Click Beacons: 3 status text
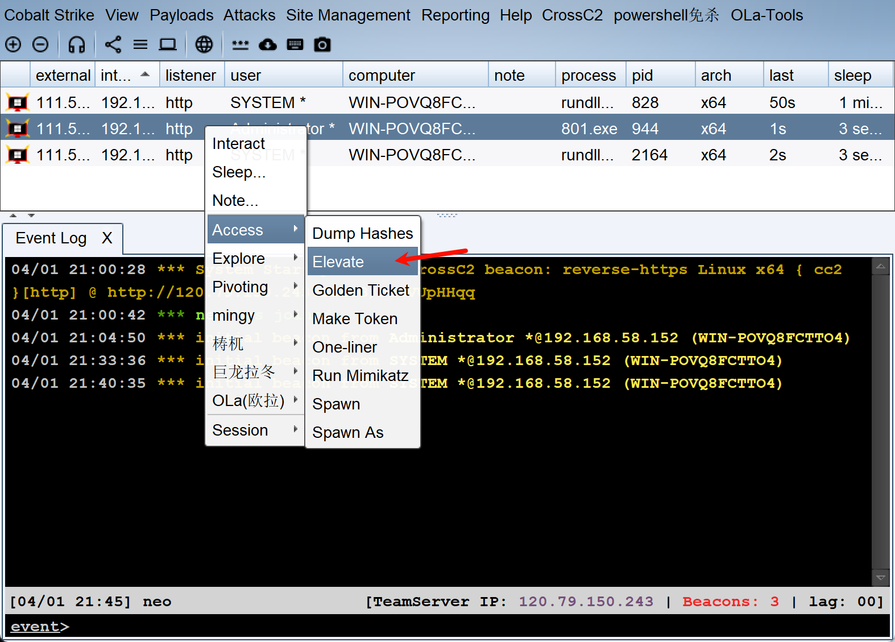This screenshot has width=895, height=642. tap(731, 602)
